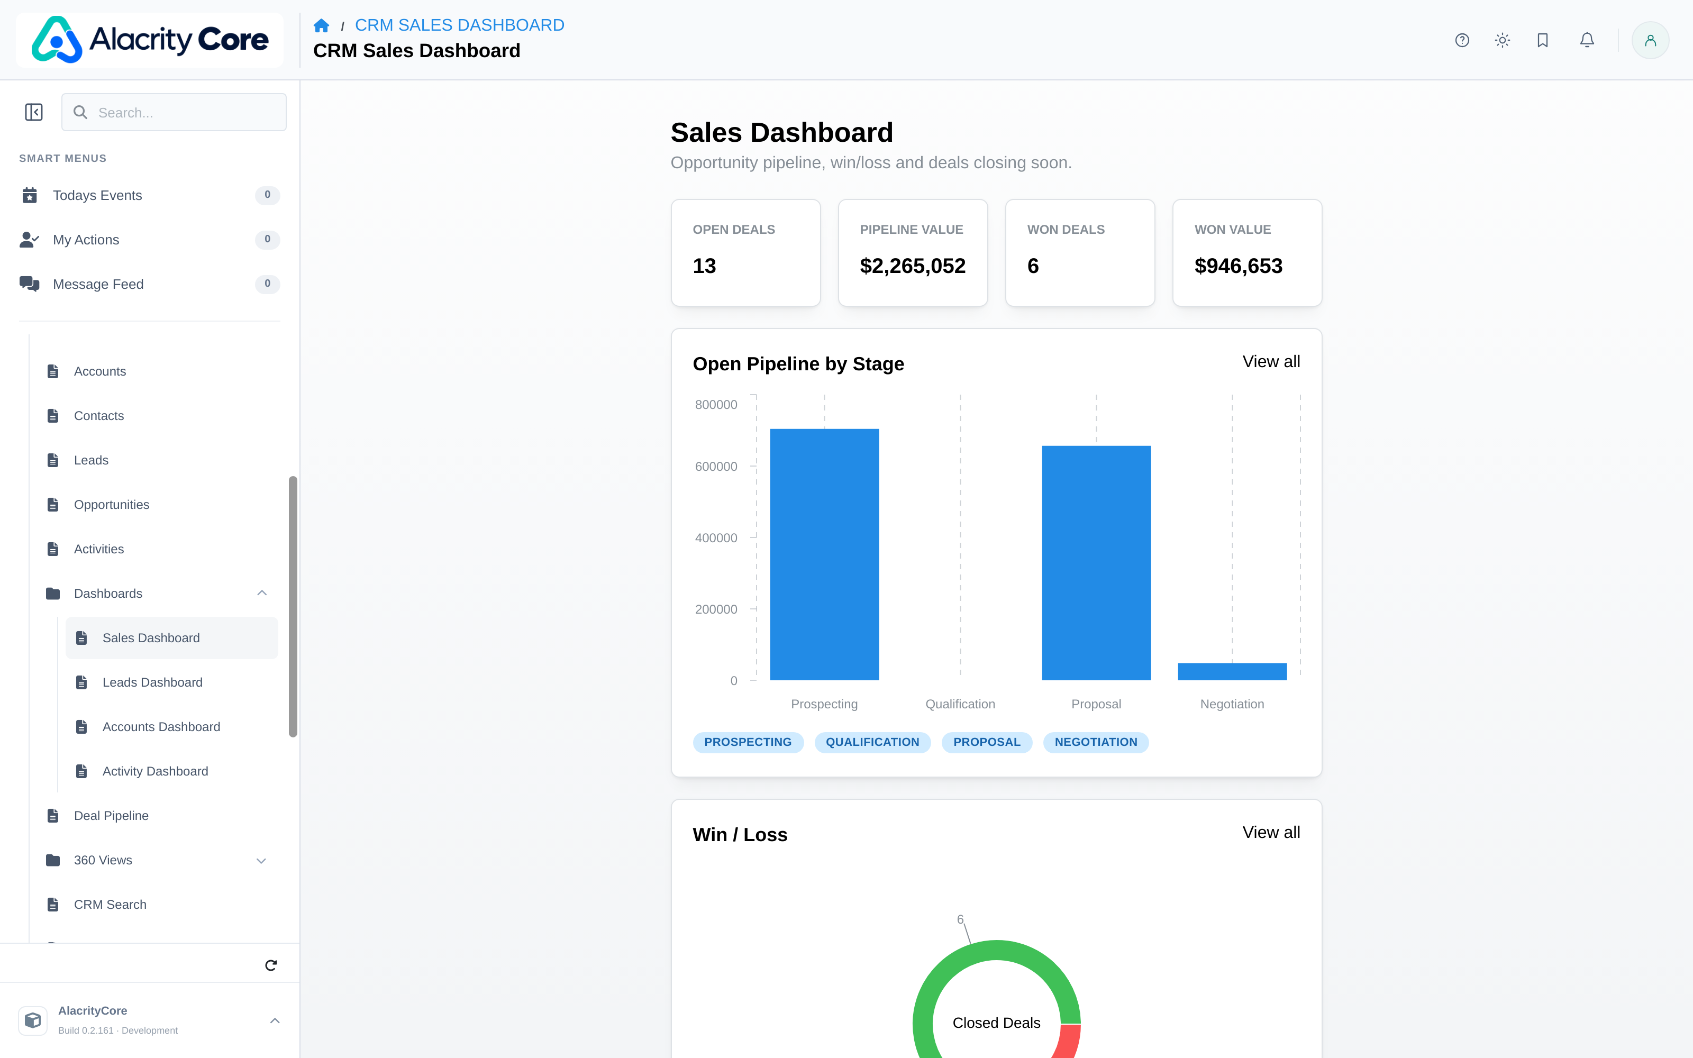Click the PROSPECTING stage chip
The height and width of the screenshot is (1058, 1693).
[748, 742]
